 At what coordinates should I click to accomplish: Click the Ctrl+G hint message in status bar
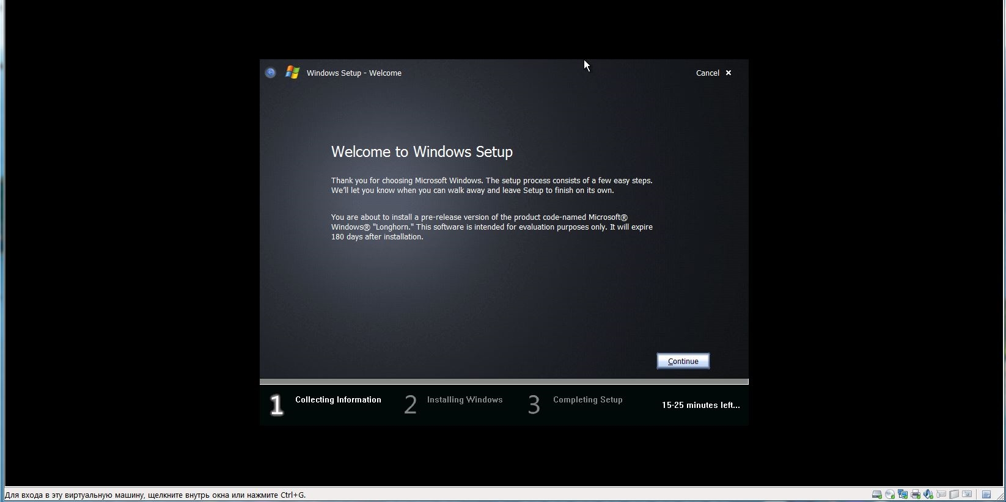pos(155,495)
